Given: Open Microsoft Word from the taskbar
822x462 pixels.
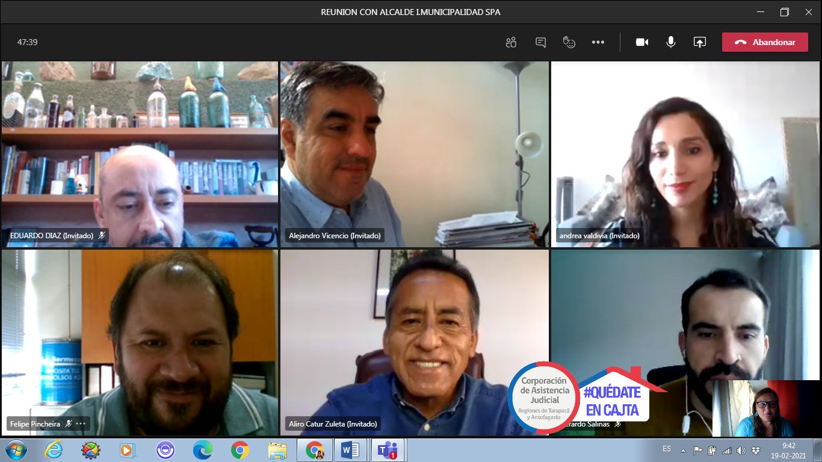Looking at the screenshot, I should (350, 450).
